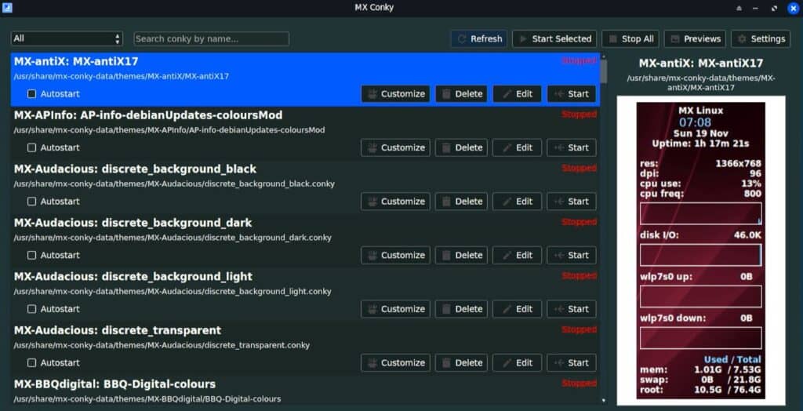Click the keep-above arrow in title bar
The height and width of the screenshot is (411, 803).
tap(739, 8)
